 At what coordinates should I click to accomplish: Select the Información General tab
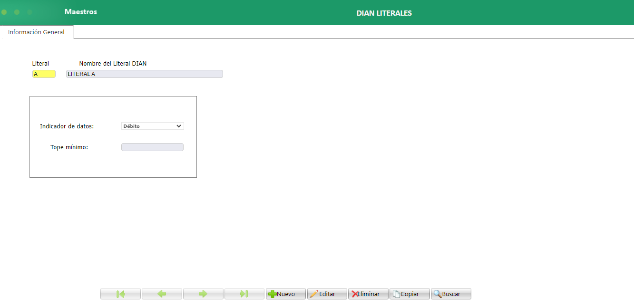pyautogui.click(x=37, y=32)
